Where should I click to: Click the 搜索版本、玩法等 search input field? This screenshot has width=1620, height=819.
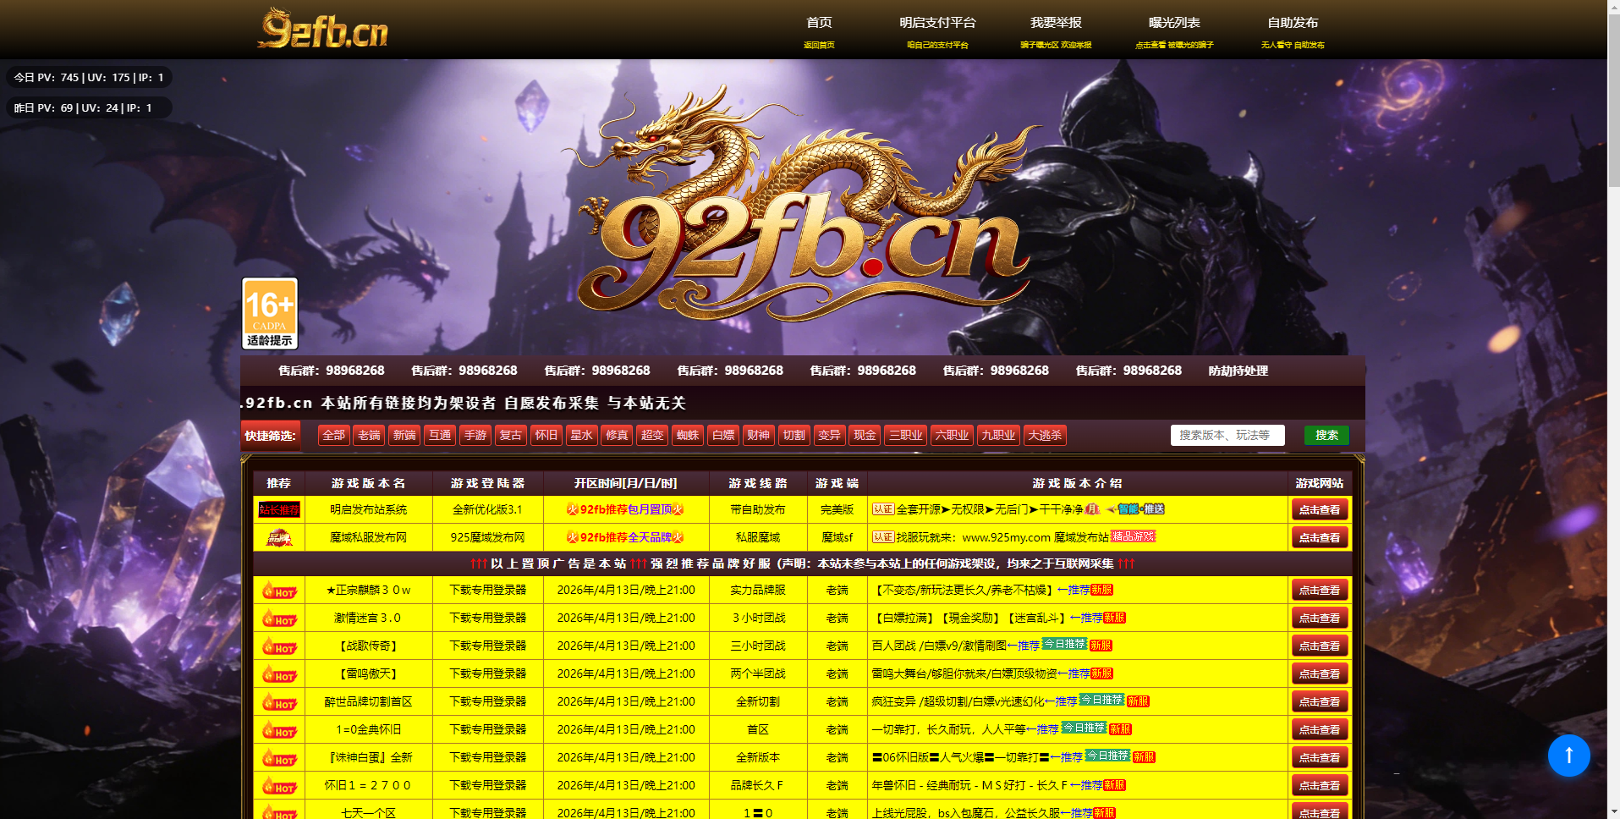coord(1227,435)
